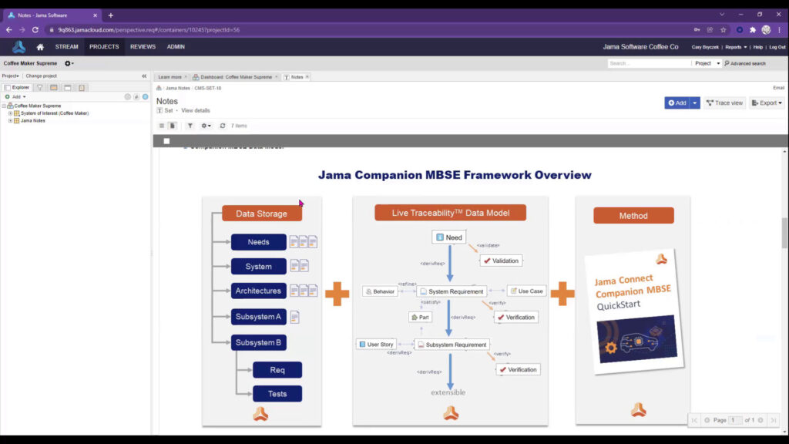Screen dimensions: 789x444
Task: Click the Cary Byczek user link
Action: point(705,47)
